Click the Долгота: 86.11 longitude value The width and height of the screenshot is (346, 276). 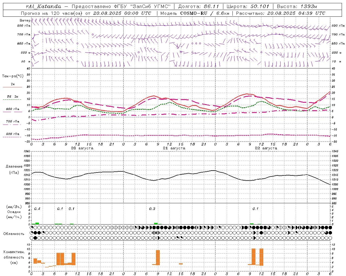[199, 6]
